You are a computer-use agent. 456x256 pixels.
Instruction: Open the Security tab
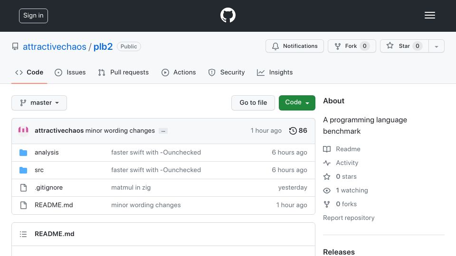click(x=227, y=72)
